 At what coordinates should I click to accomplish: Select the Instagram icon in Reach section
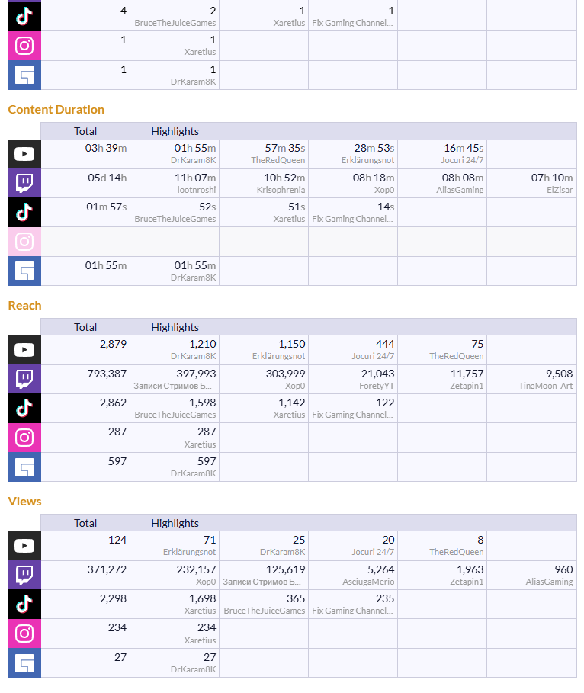coord(24,438)
